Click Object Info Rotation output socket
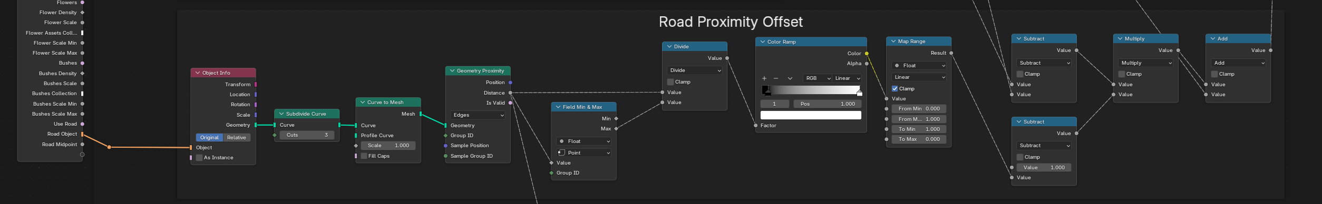1322x204 pixels. point(256,105)
